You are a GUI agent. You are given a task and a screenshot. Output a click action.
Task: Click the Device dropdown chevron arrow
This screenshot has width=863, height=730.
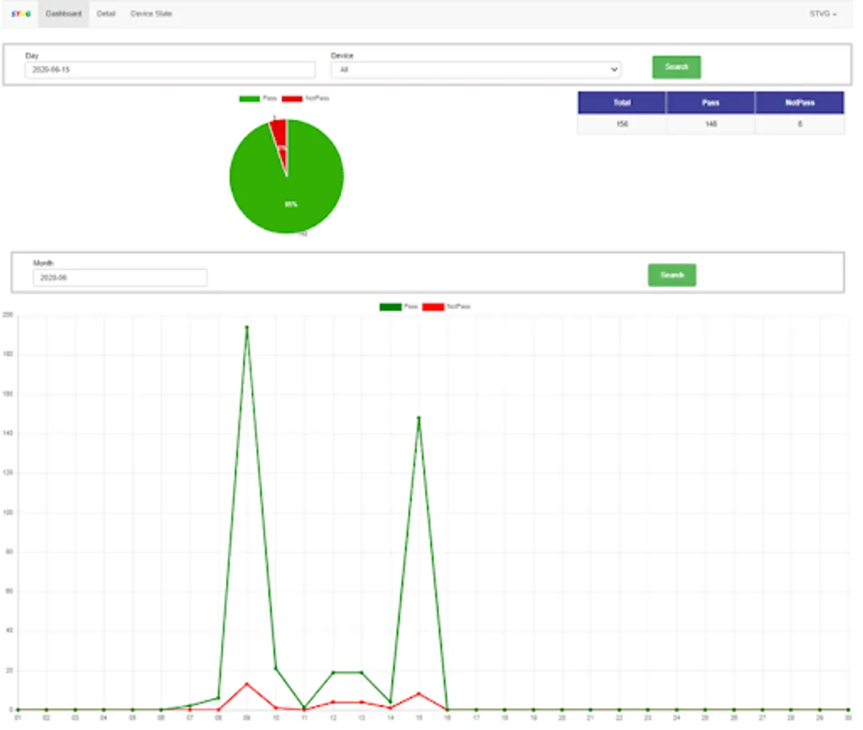point(614,70)
